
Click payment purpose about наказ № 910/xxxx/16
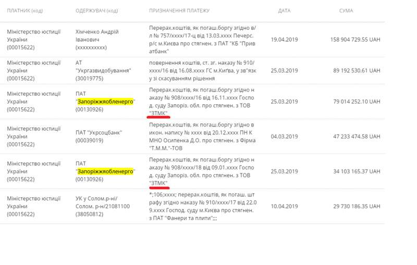pos(203,71)
